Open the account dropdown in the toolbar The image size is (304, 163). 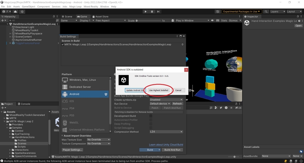(x=6, y=12)
